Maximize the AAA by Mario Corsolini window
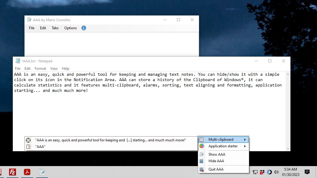317x178 pixels. [178, 20]
